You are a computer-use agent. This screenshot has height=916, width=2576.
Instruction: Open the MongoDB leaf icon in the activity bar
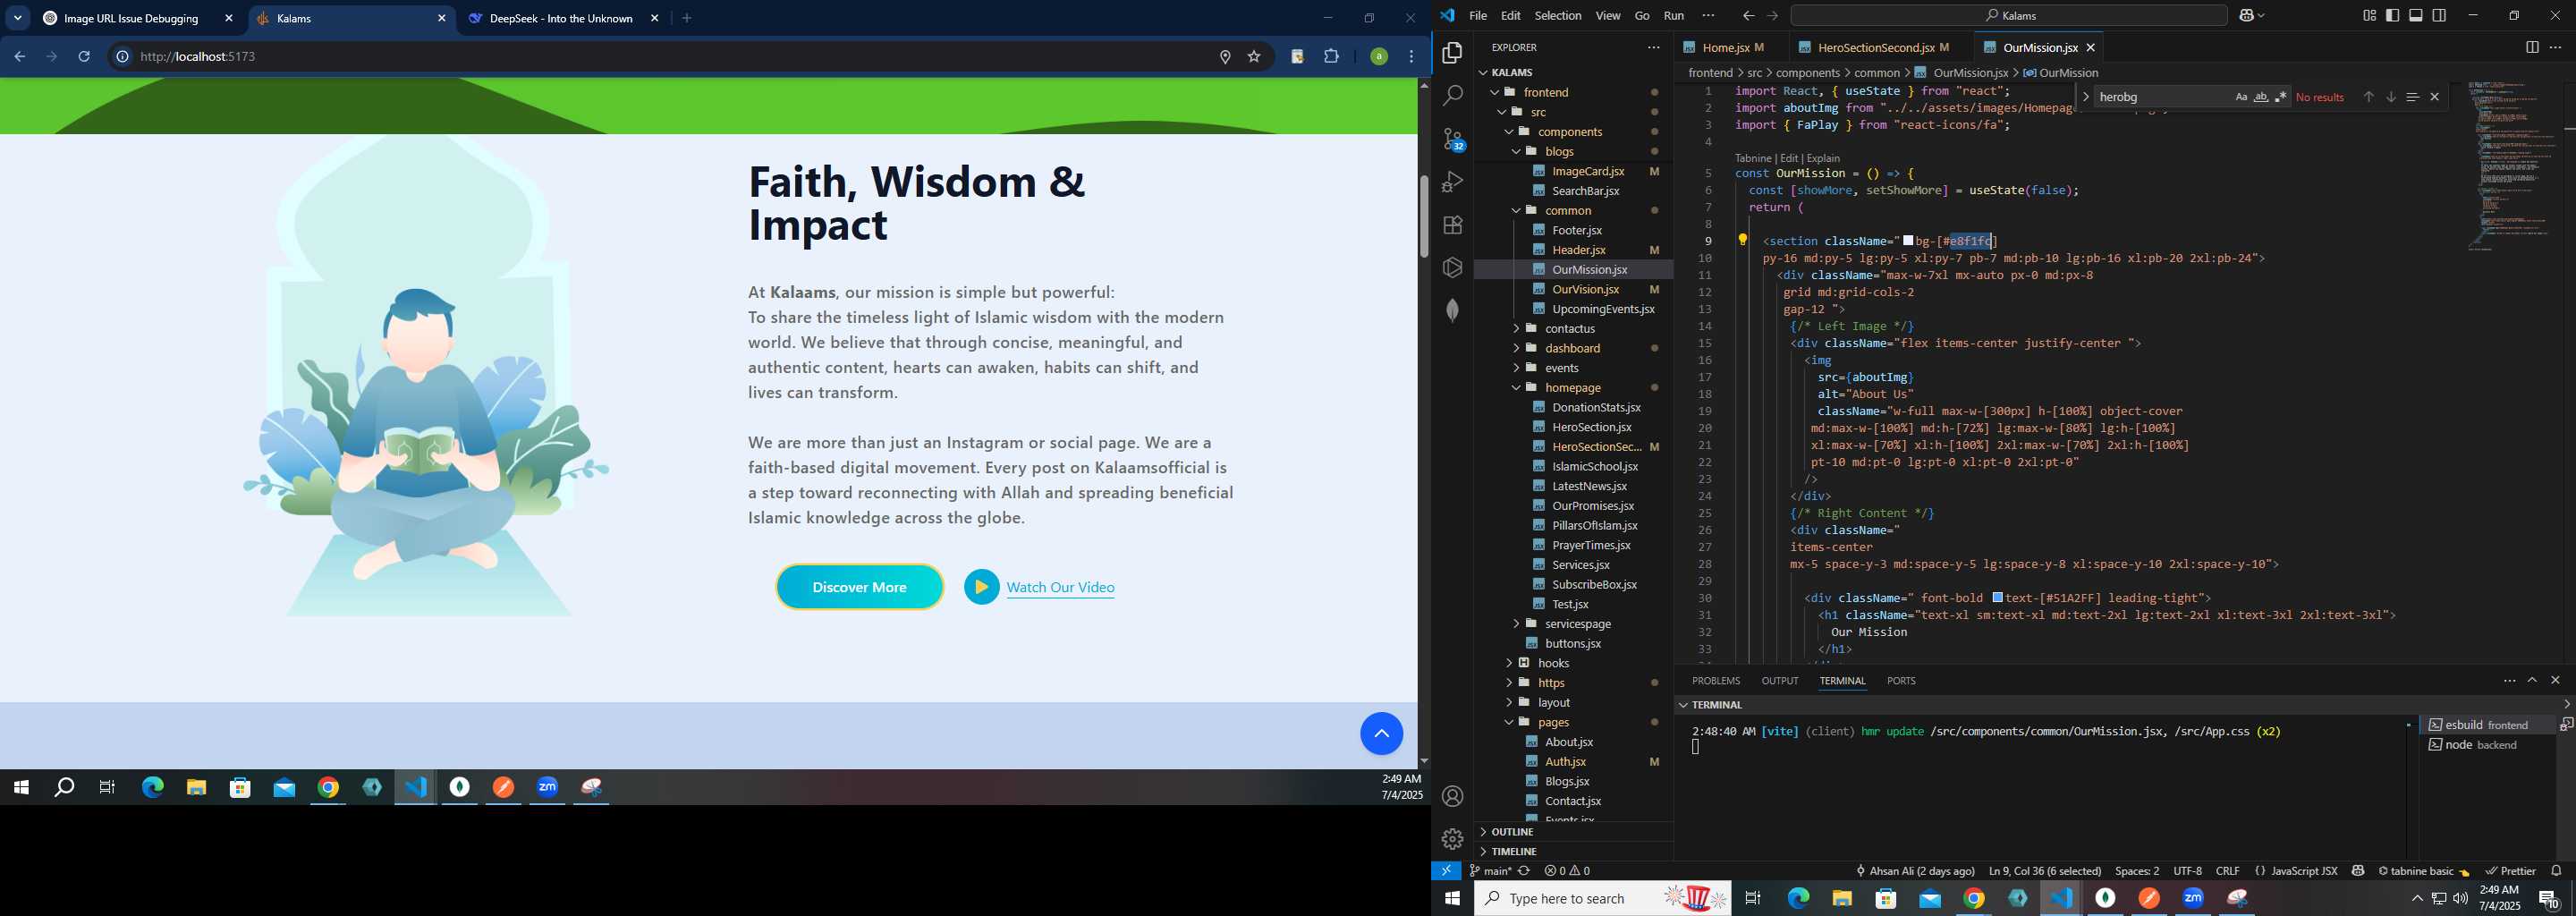click(1452, 310)
